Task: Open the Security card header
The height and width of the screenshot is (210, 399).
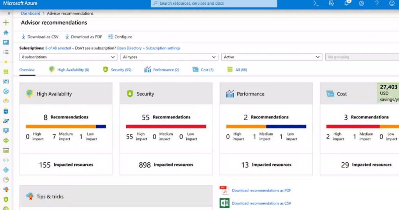Action: click(x=166, y=94)
